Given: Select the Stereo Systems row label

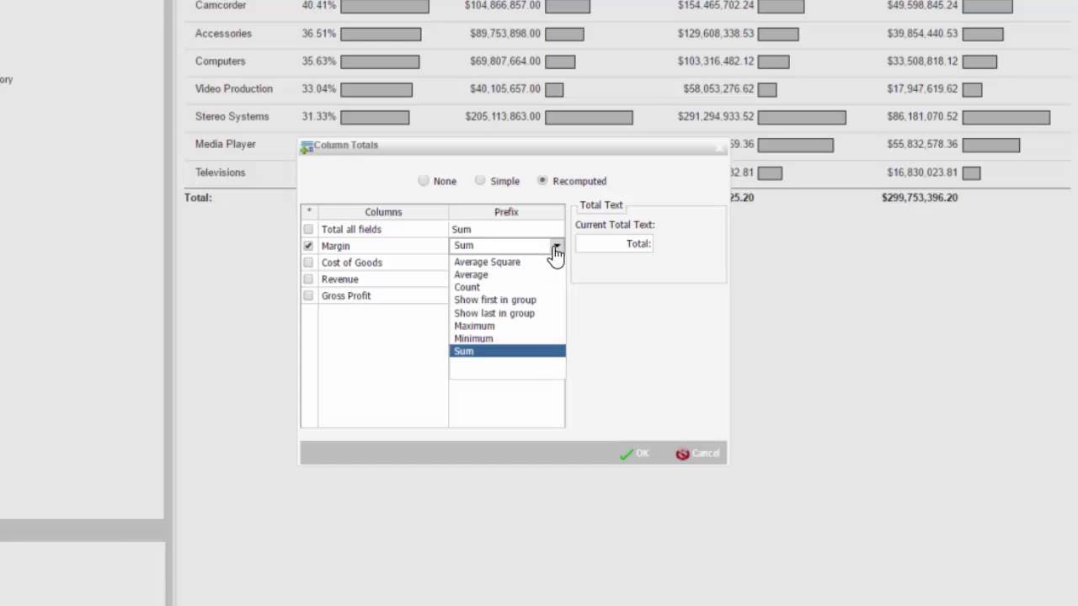Looking at the screenshot, I should tap(232, 117).
